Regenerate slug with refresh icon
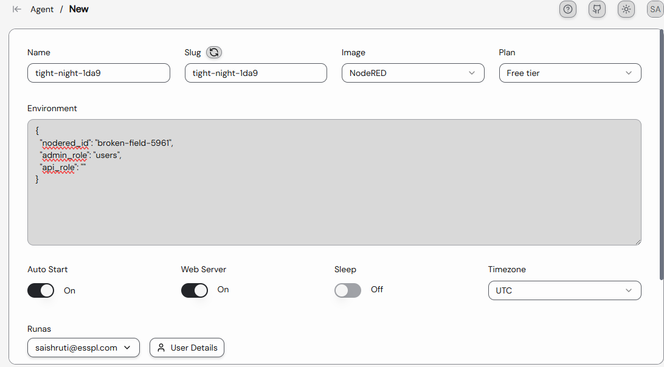Screen dimensions: 664x367 click(214, 52)
